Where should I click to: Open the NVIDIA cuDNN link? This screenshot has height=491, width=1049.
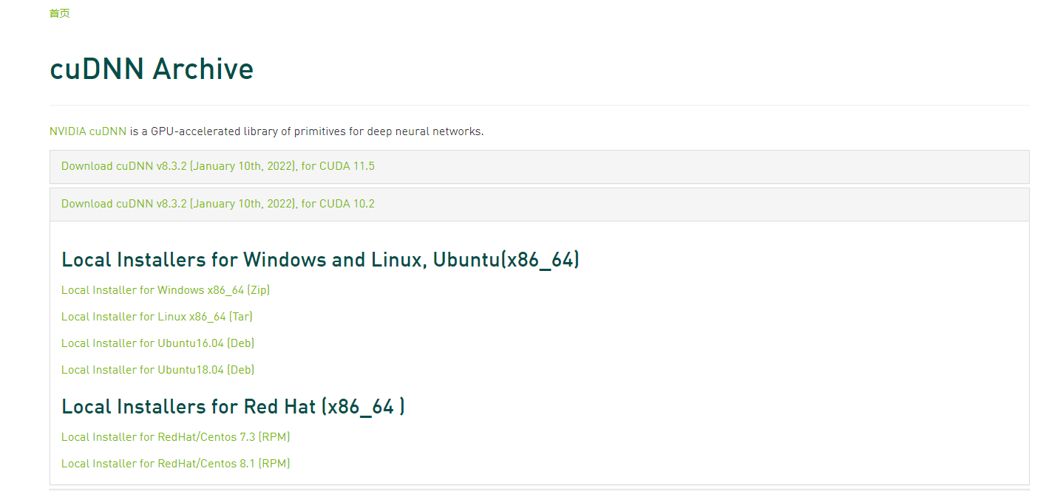pos(88,131)
